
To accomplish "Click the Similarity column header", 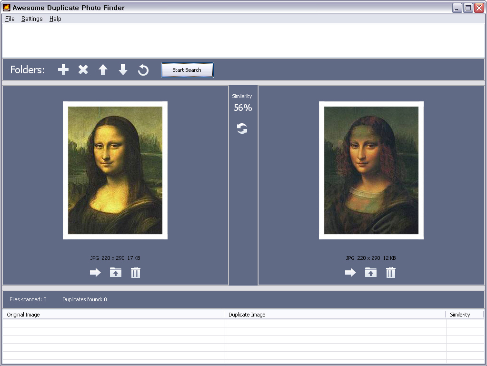I will 465,315.
